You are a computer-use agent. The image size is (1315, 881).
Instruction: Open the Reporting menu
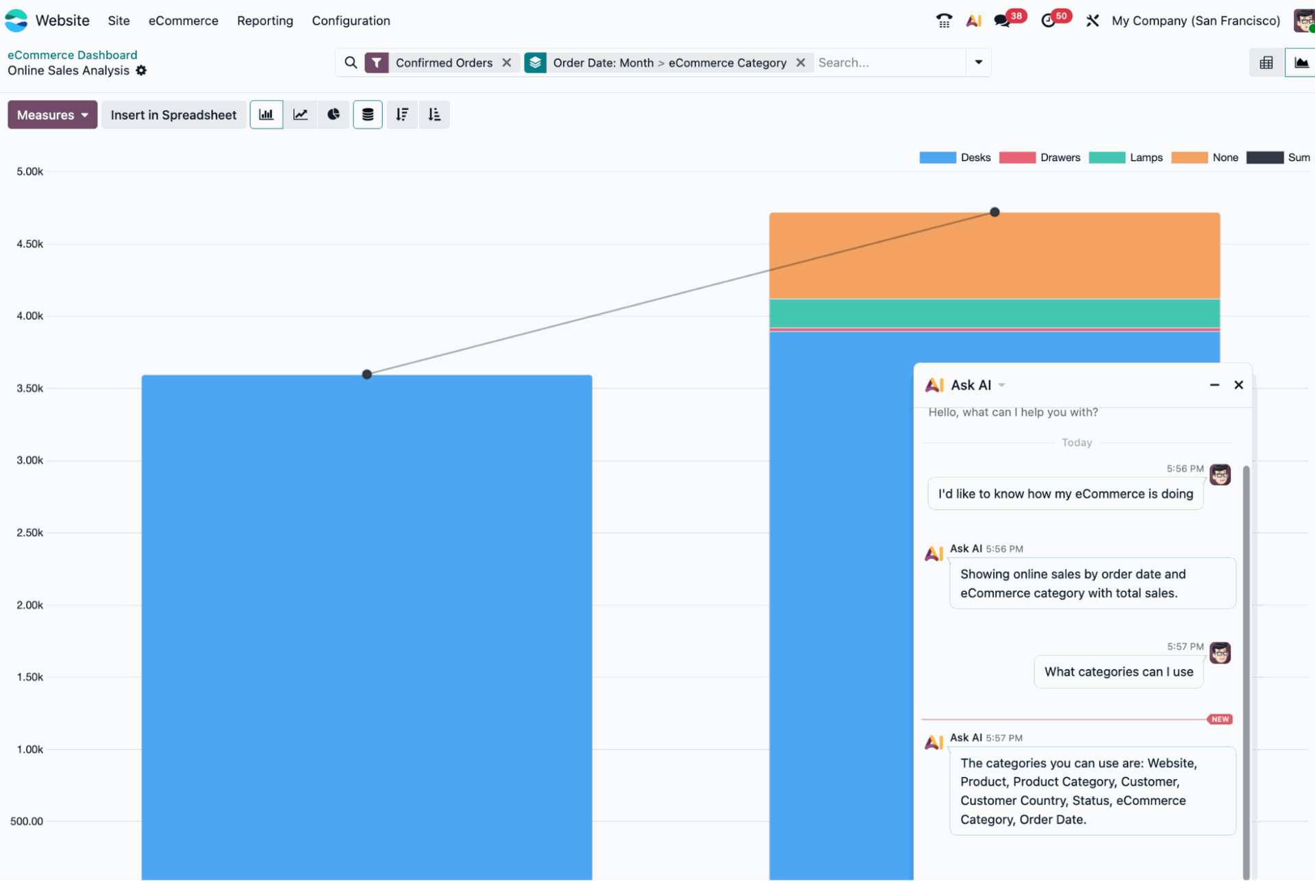point(265,21)
